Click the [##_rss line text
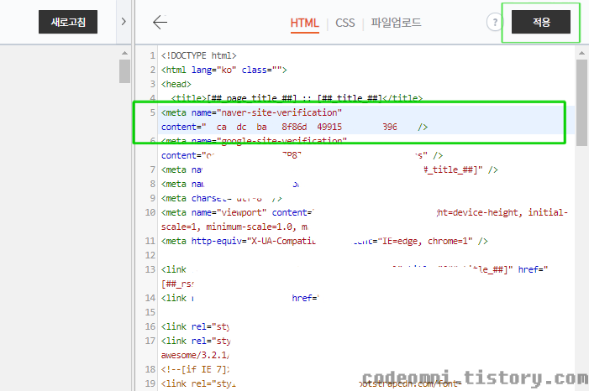This screenshot has height=391, width=589. click(177, 284)
